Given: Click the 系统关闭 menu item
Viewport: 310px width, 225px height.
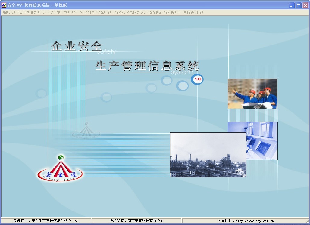Looking at the screenshot, I should point(193,12).
